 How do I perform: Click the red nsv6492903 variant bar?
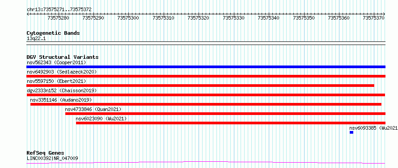coord(206,76)
